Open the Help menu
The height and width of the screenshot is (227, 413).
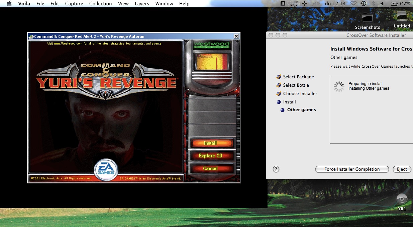pos(184,4)
